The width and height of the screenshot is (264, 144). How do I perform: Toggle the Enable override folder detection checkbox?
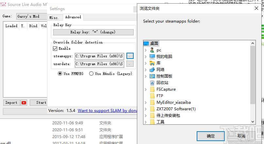click(55, 48)
